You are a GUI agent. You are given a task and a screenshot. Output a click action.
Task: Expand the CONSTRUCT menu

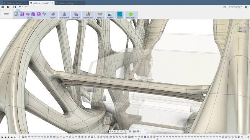(88, 18)
